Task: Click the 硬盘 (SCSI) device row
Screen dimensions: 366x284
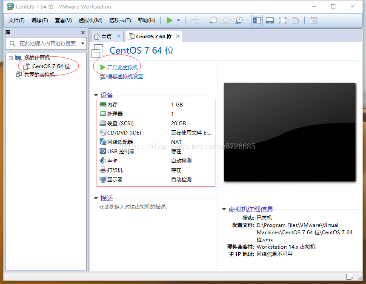Action: [156, 123]
